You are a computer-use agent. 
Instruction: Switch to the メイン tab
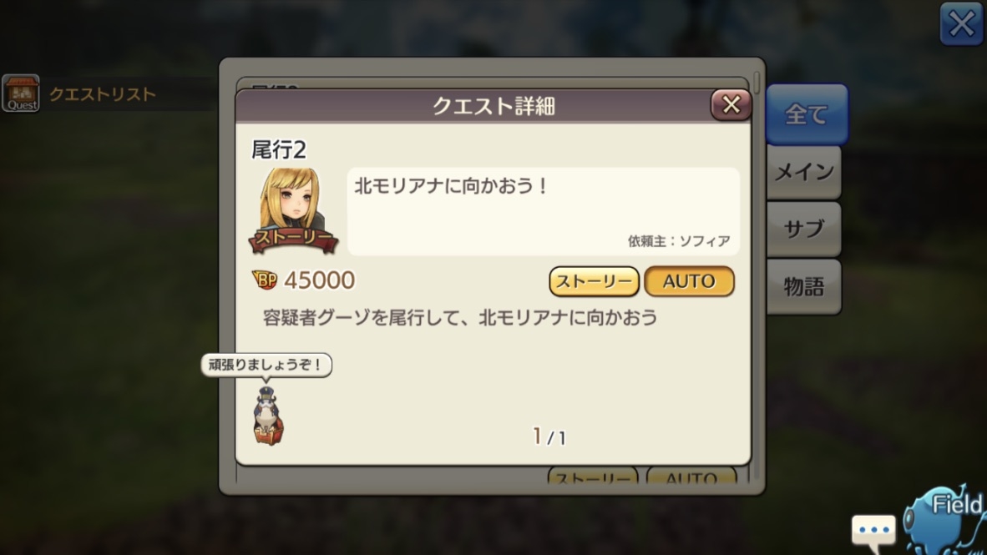804,172
